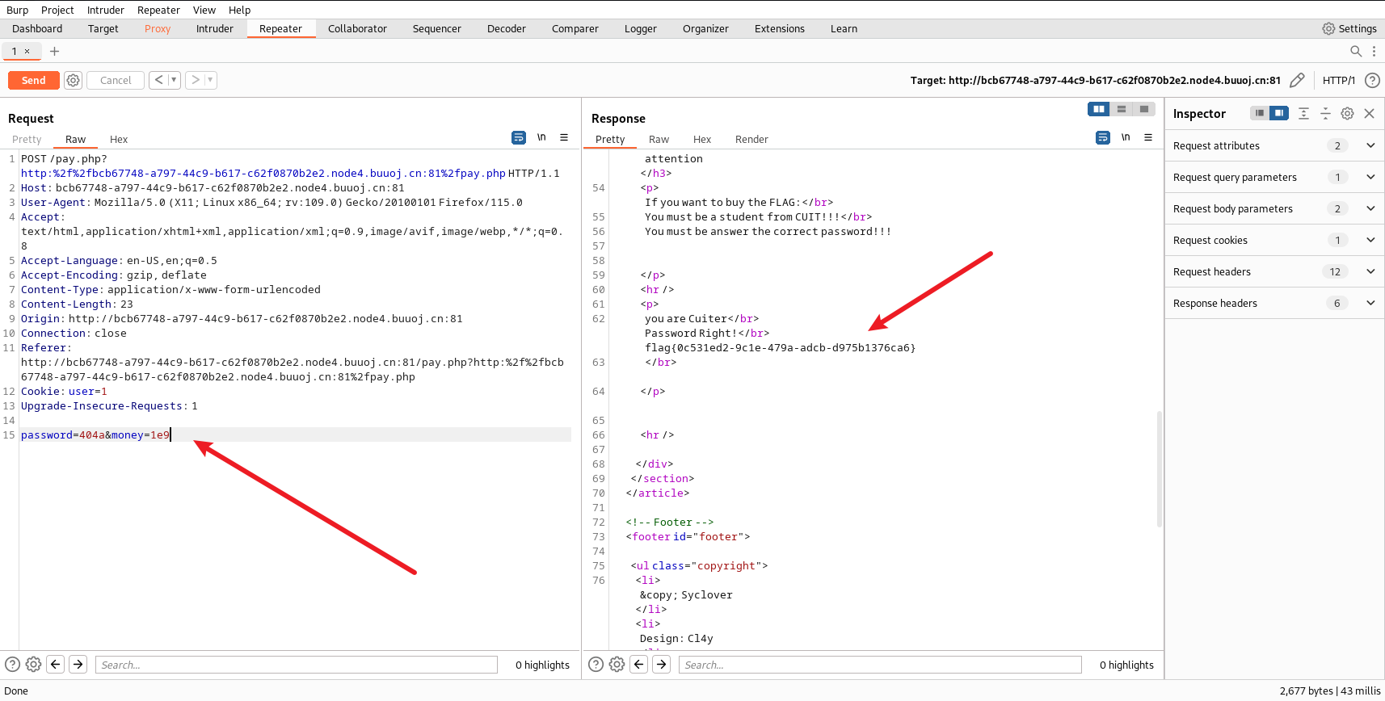Viewport: 1385px width, 701px height.
Task: Open Settings in top right
Action: pos(1349,28)
